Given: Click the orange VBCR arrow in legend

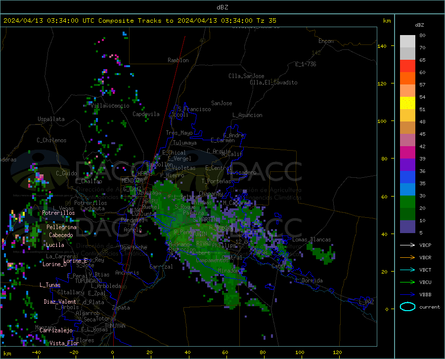Looking at the screenshot, I should click(x=407, y=258).
